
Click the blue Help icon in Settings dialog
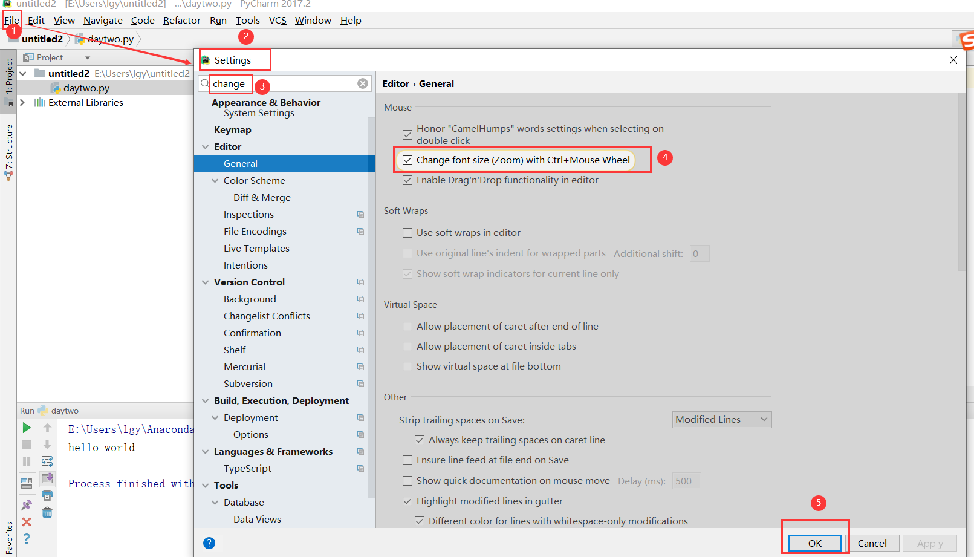209,543
